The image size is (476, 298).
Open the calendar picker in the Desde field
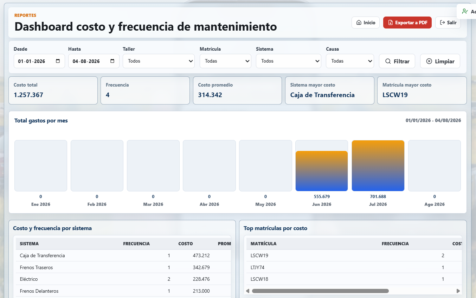click(58, 61)
